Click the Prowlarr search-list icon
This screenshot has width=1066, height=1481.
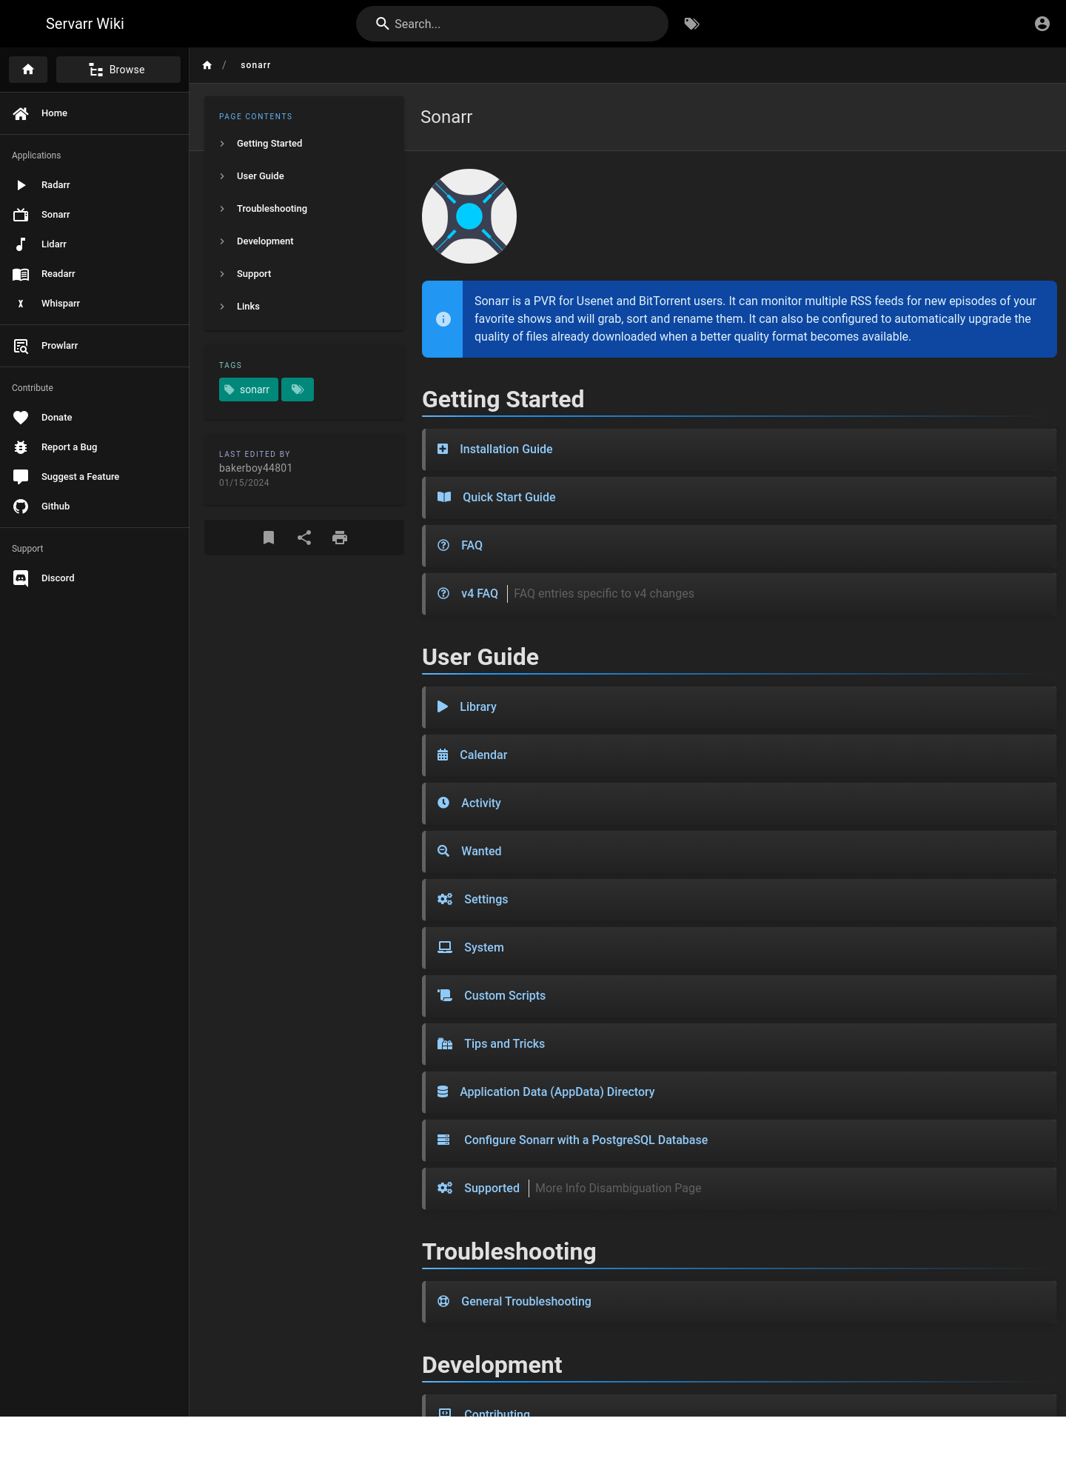[x=21, y=346]
